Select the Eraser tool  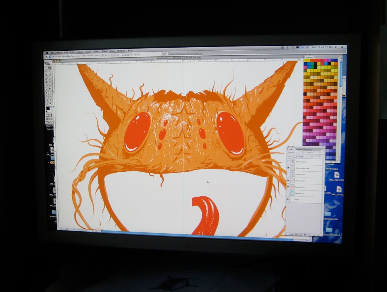[46, 85]
